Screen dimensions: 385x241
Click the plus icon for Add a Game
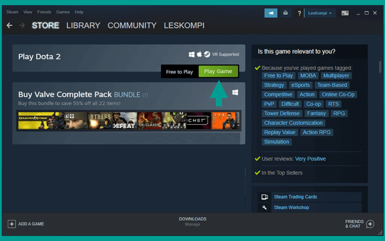[x=12, y=224]
